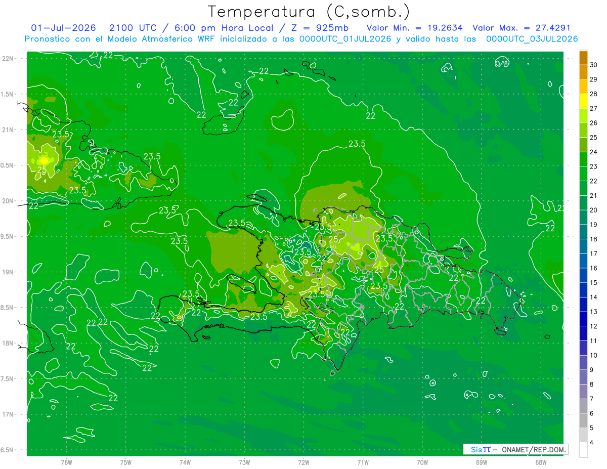607x469 pixels.
Task: Click the '1.5N' latitude axis label
Action: point(8,94)
